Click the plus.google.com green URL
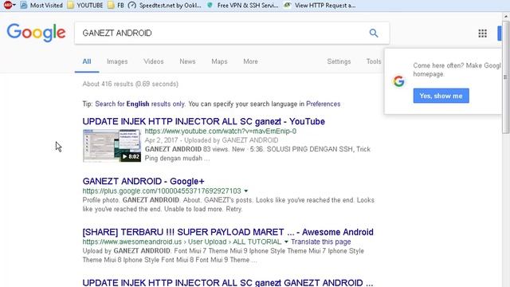 pyautogui.click(x=162, y=191)
